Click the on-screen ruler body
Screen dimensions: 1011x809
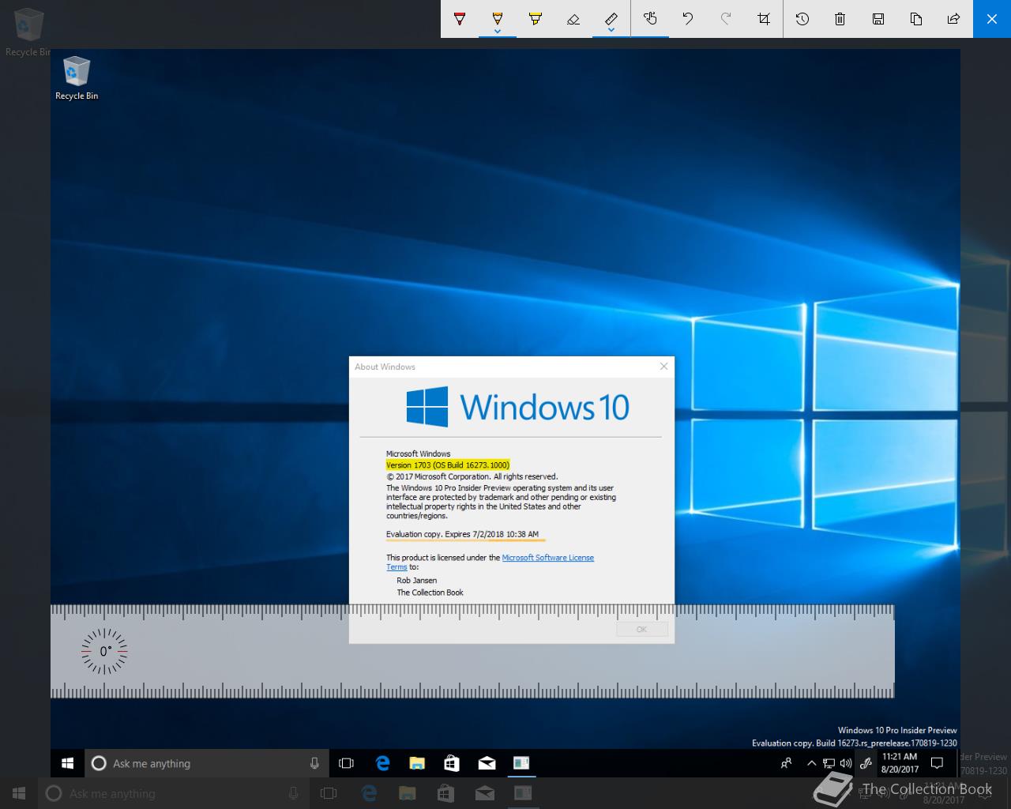472,652
